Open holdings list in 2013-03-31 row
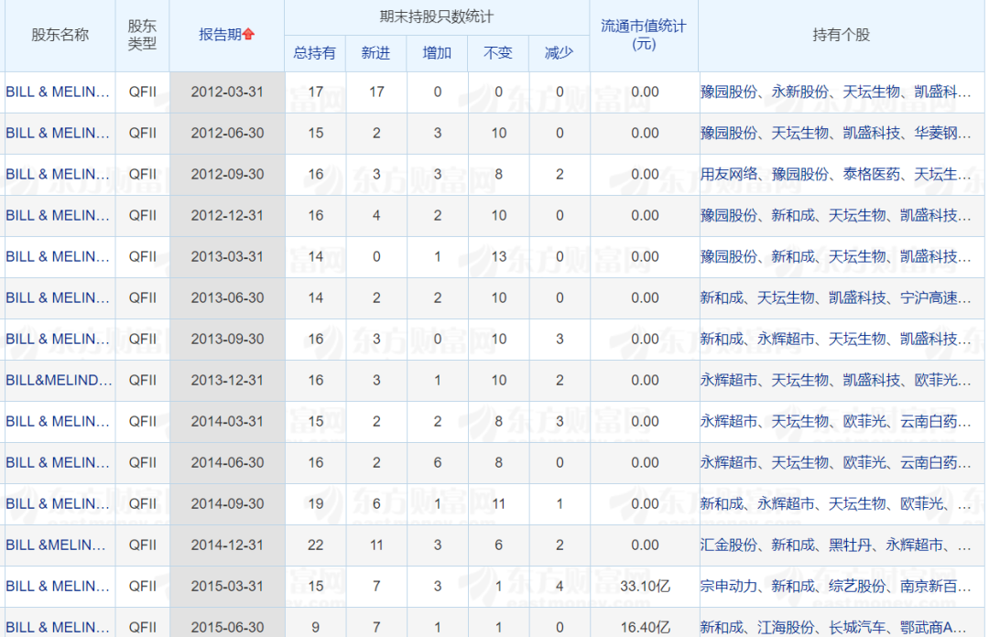The image size is (989, 637). pyautogui.click(x=836, y=256)
